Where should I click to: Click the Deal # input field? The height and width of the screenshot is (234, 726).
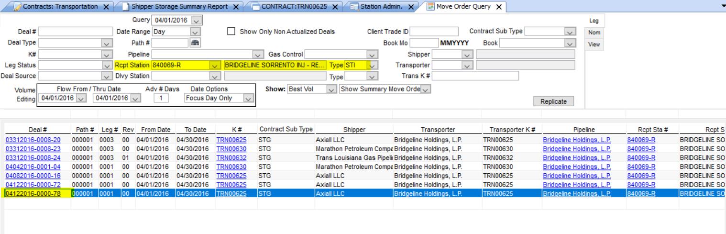click(x=76, y=32)
